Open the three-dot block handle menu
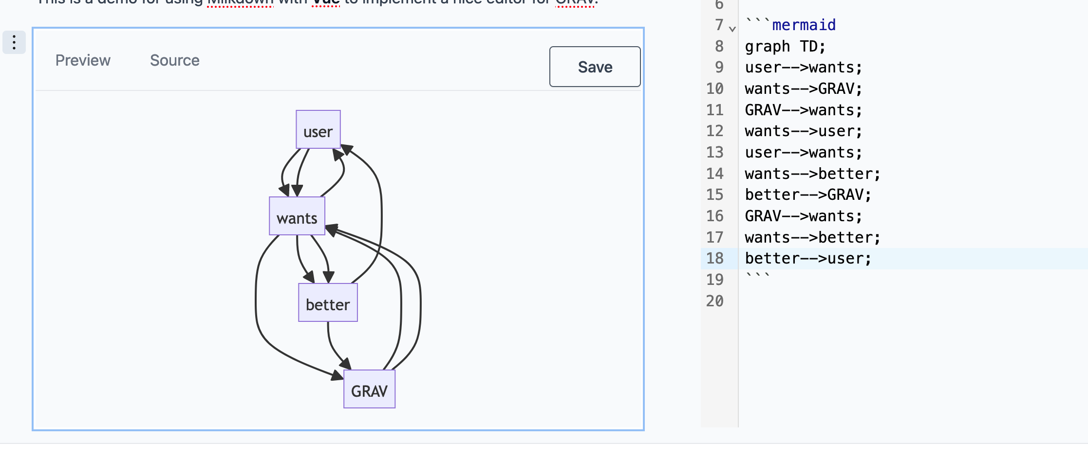1088x458 pixels. (x=14, y=42)
